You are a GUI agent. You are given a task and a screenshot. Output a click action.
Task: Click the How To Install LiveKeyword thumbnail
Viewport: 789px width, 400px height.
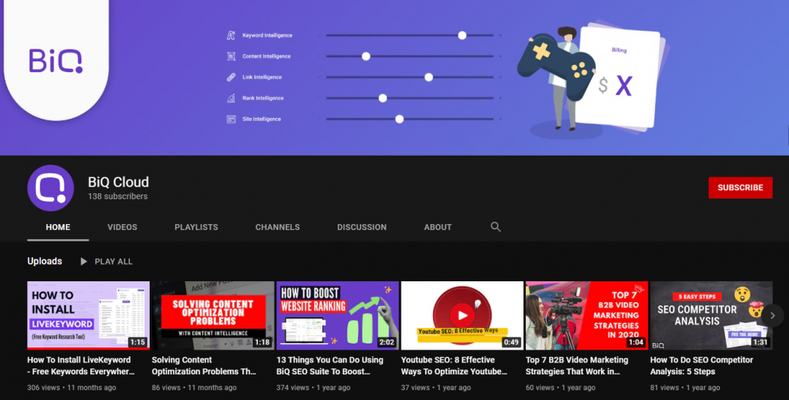pyautogui.click(x=88, y=316)
